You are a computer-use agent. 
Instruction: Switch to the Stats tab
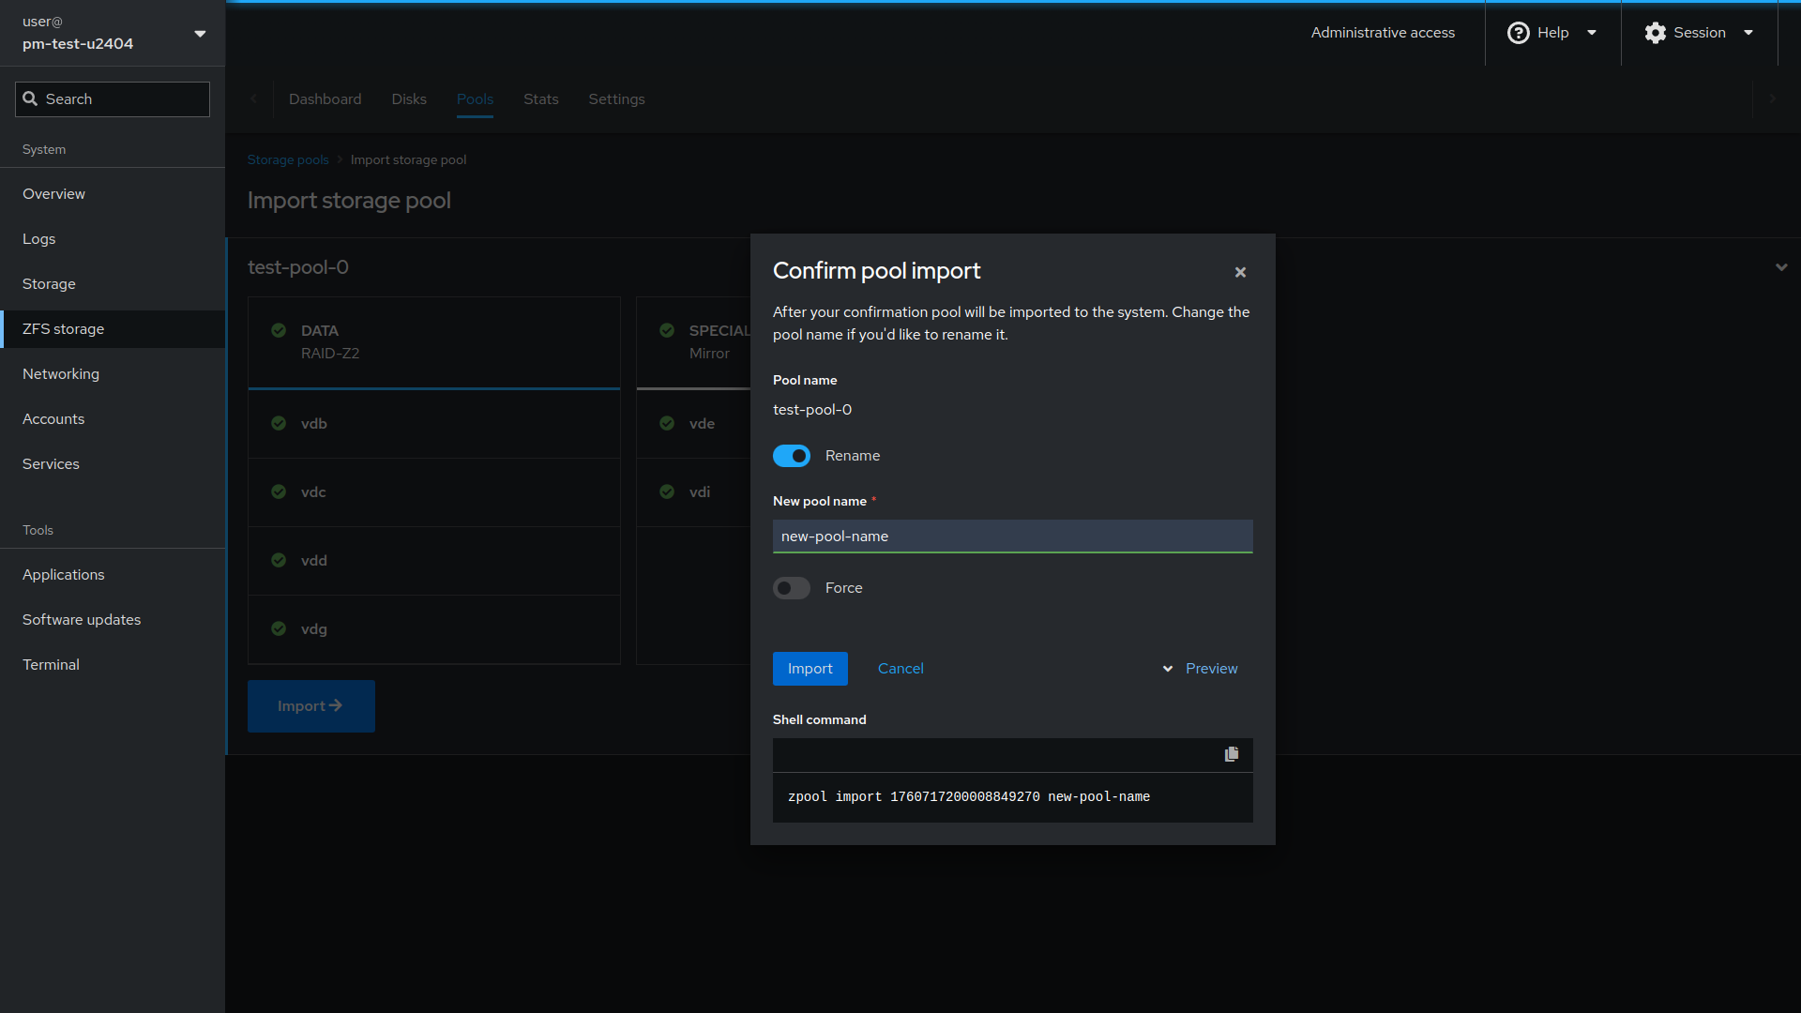point(541,99)
